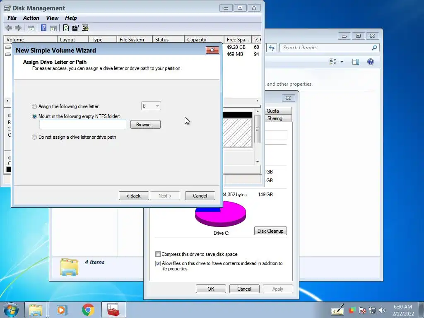Click the wizard's Cancel button next to Next
Screen dimensions: 424x318
(200, 196)
